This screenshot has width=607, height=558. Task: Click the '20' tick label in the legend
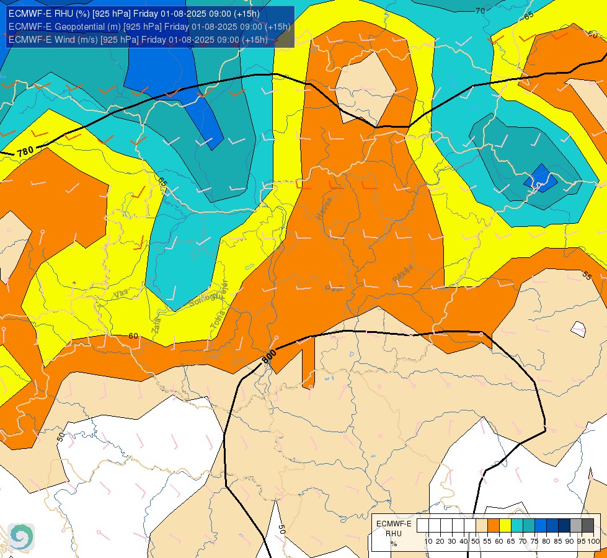[440, 541]
